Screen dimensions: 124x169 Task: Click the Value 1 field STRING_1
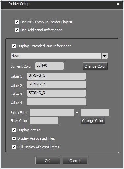coord(56,76)
